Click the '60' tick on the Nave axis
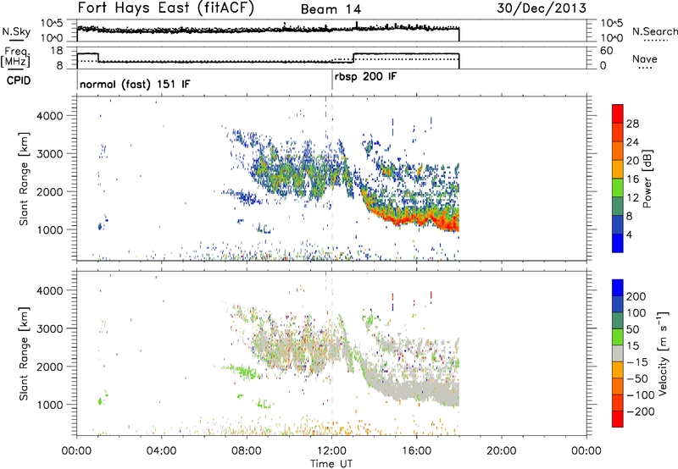Image resolution: width=678 pixels, height=469 pixels. 607,51
